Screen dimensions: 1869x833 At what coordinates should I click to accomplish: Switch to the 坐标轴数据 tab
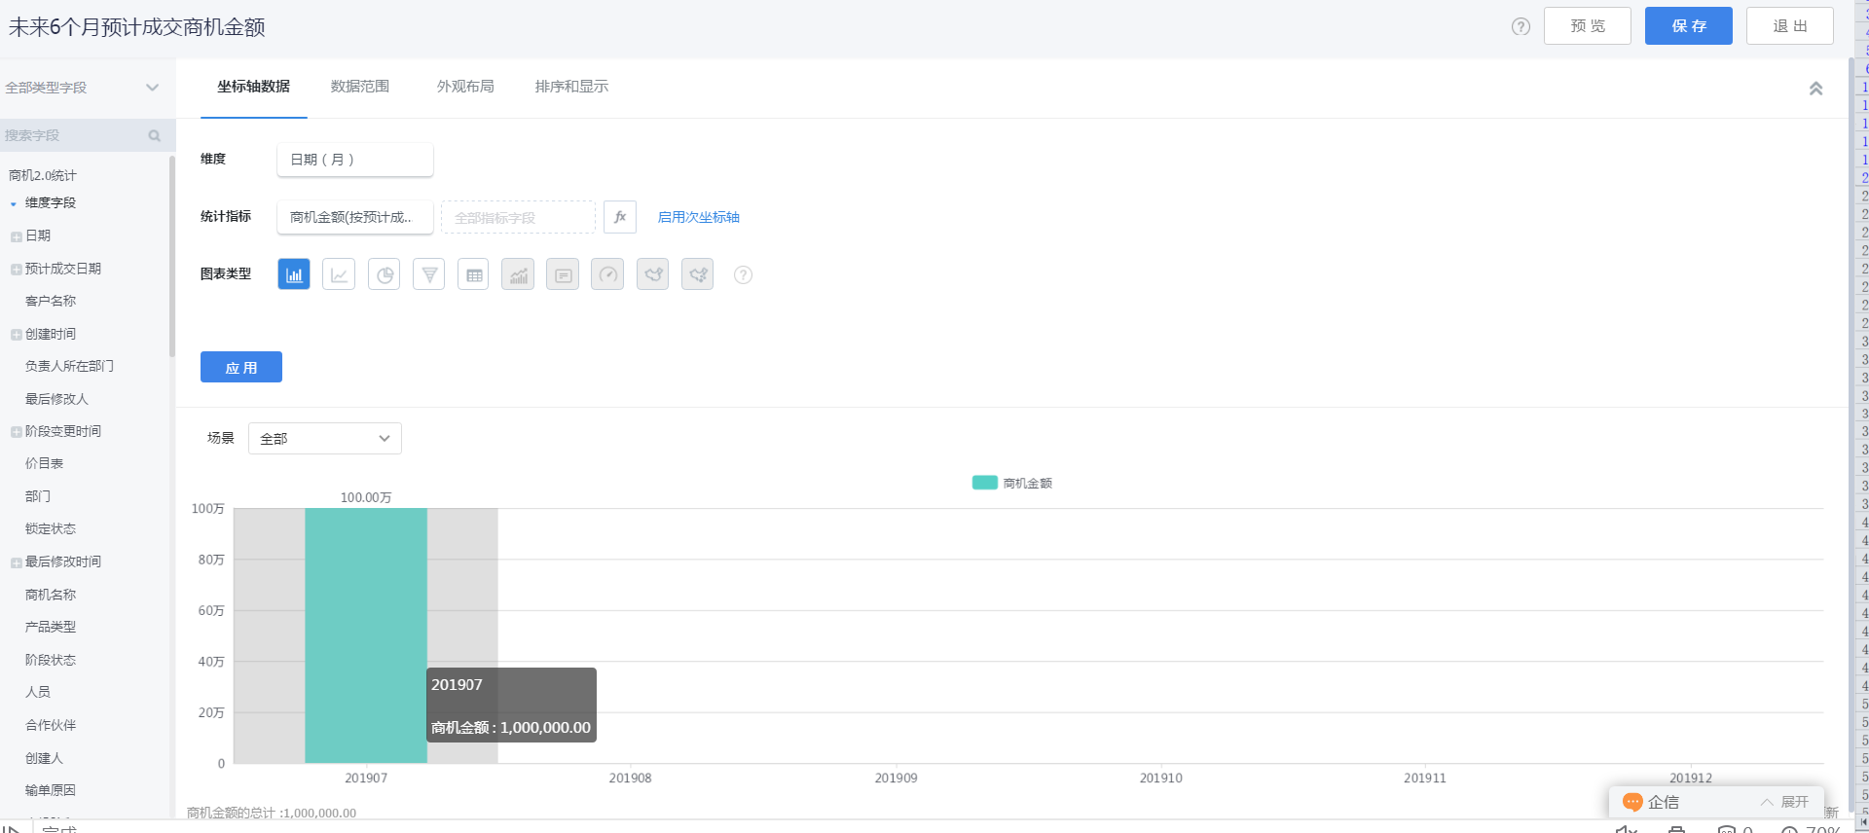253,87
